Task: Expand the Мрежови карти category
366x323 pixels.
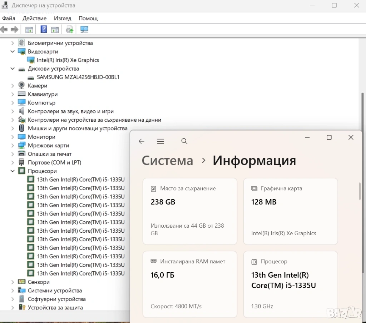Action: [13, 145]
